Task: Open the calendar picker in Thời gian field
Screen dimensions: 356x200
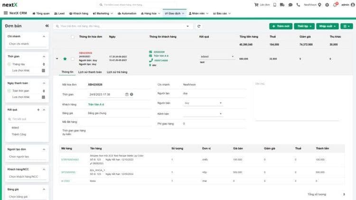Action: [127, 94]
